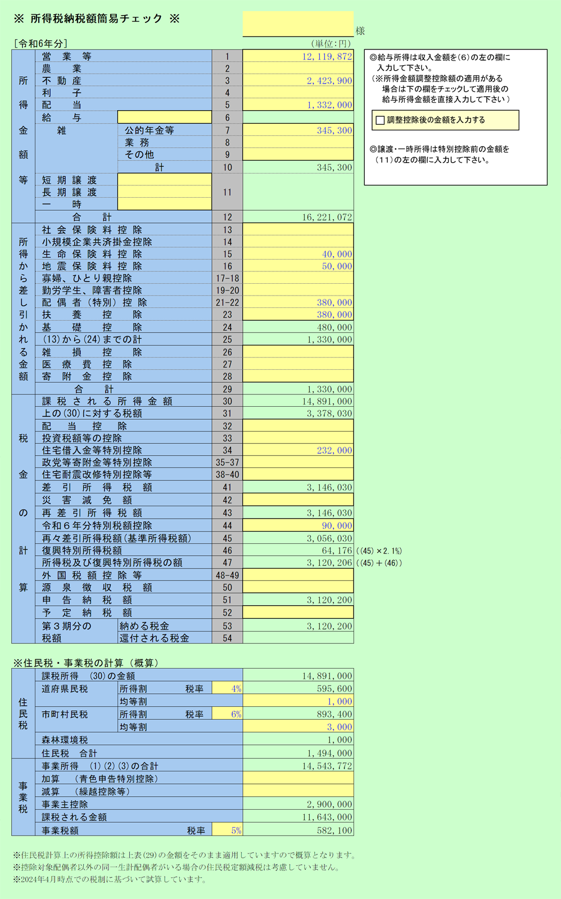Click the 加算 (青色申告特別控除) input cell
Screen dimensions: 561x899
(x=298, y=779)
